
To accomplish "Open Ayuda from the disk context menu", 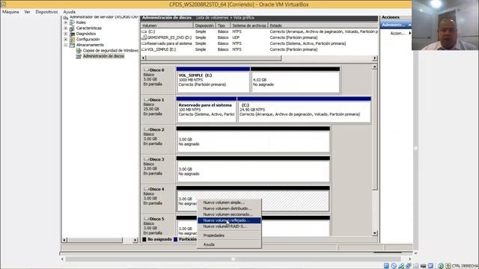I will (229, 244).
